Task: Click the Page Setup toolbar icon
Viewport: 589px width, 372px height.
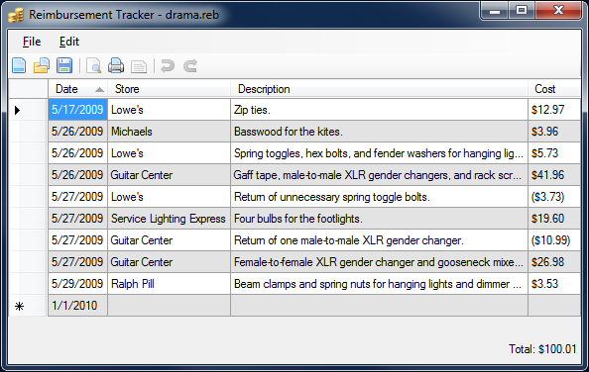Action: 139,66
